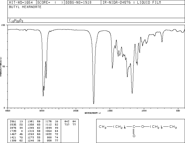Click the 1000 label on wavenumber axis
Viewport: 185px width, 143px height.
tap(144, 111)
